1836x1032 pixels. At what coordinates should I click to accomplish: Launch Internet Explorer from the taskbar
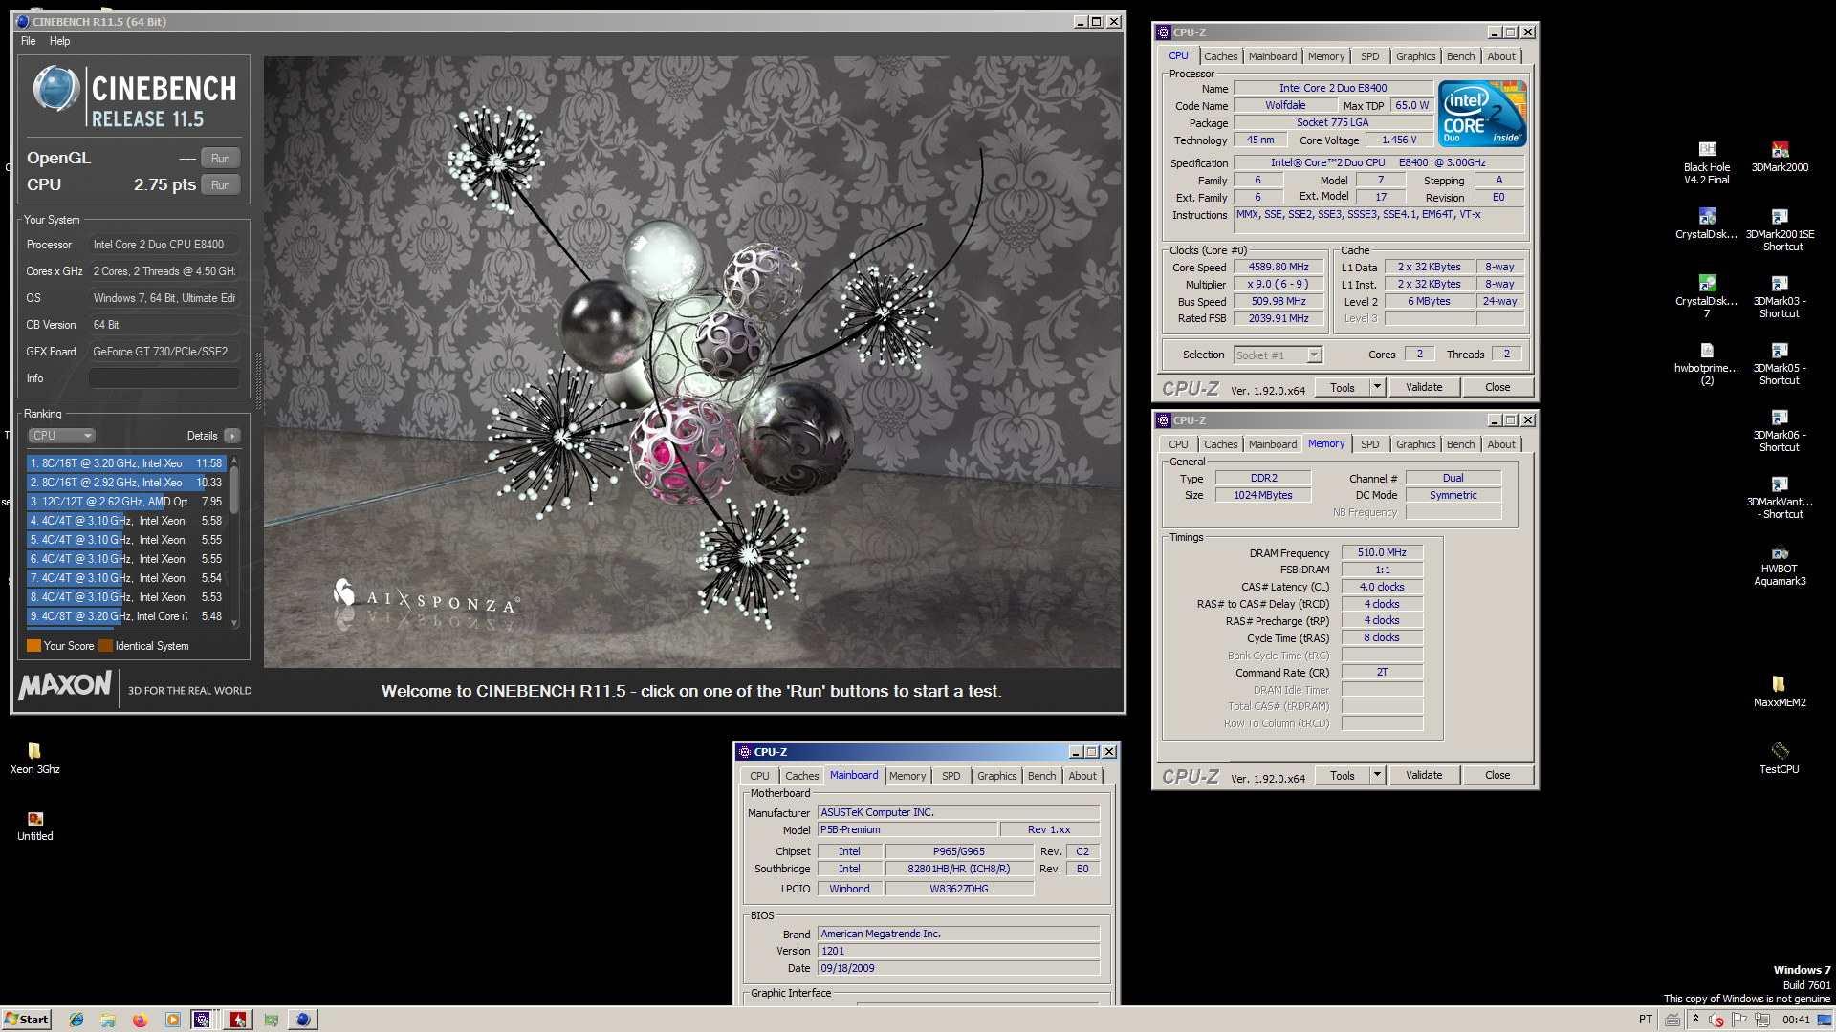tap(76, 1020)
